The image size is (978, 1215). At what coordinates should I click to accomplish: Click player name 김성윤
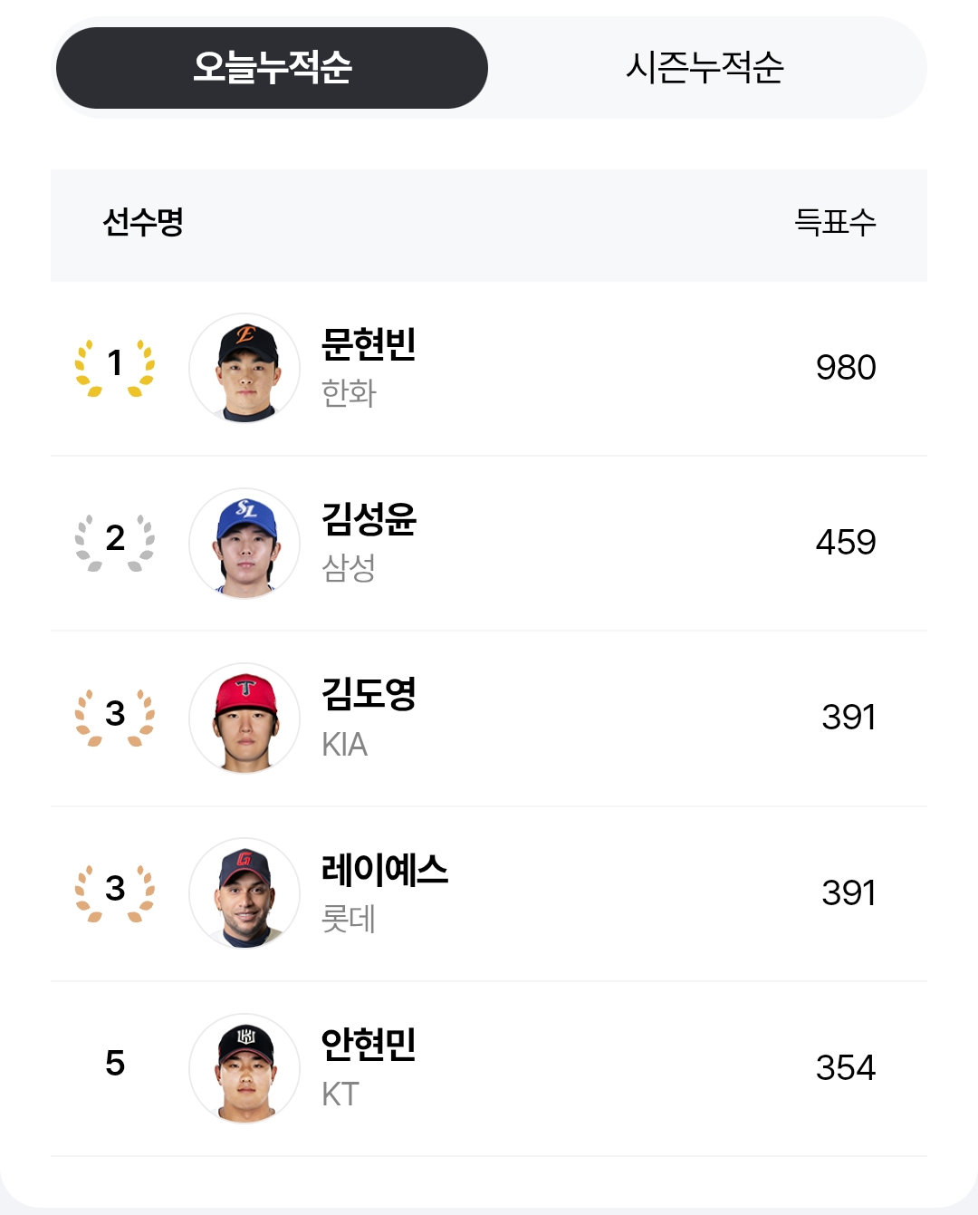click(x=369, y=518)
